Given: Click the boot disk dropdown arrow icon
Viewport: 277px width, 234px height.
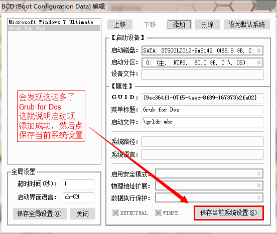Looking at the screenshot, I should (259, 50).
